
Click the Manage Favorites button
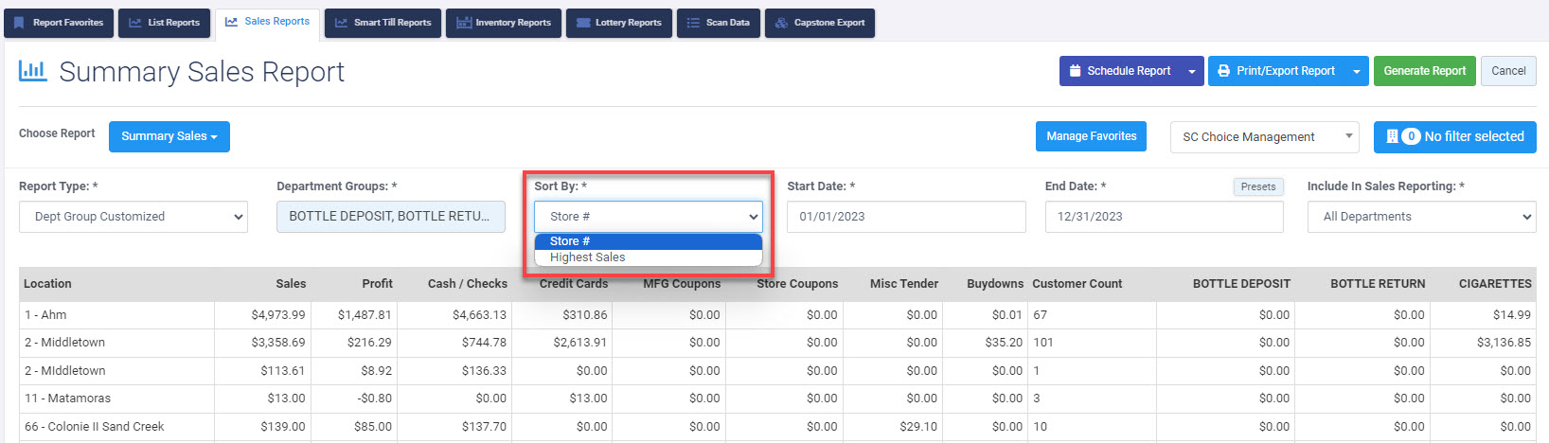[x=1091, y=136]
